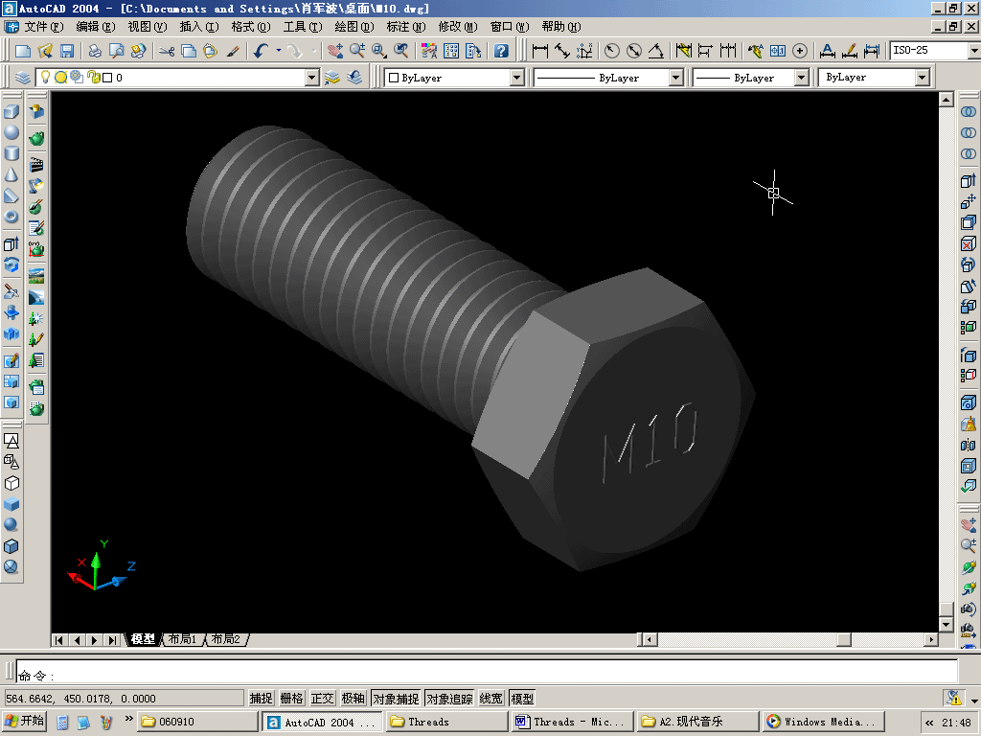This screenshot has width=981, height=736.
Task: Toggle the 捕捉 snap mode button
Action: (x=261, y=698)
